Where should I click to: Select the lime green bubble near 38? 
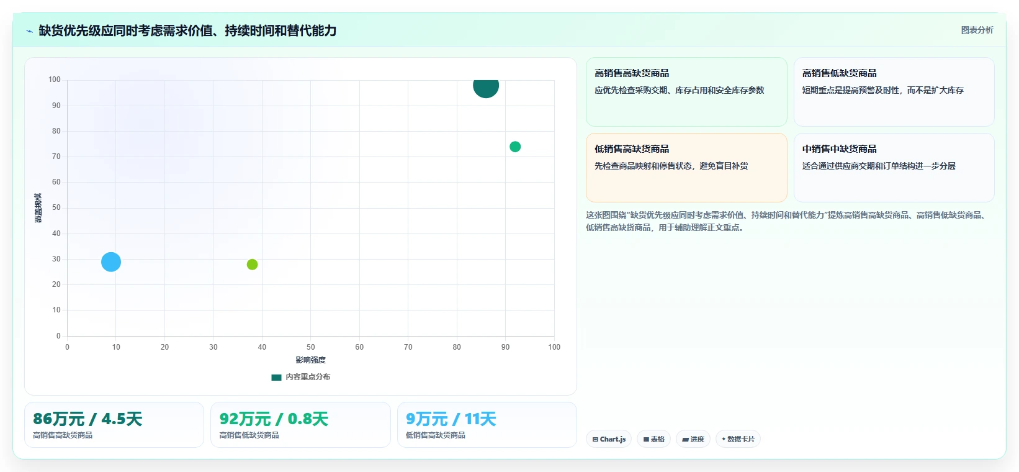[252, 265]
